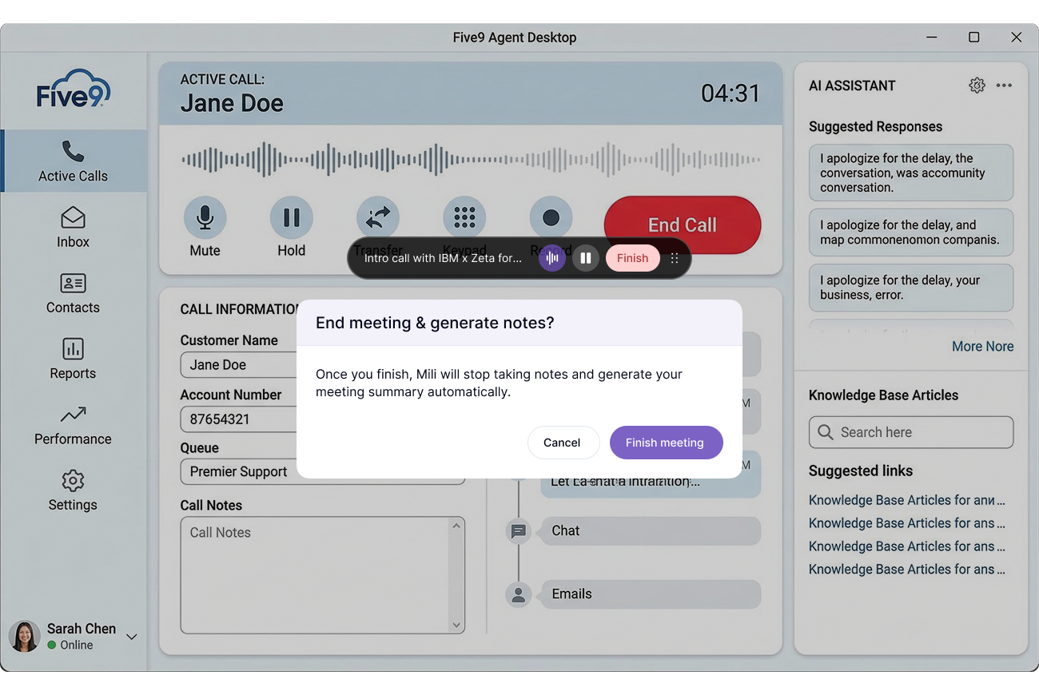Open the Chat row
This screenshot has height=695, width=1039.
pos(651,531)
